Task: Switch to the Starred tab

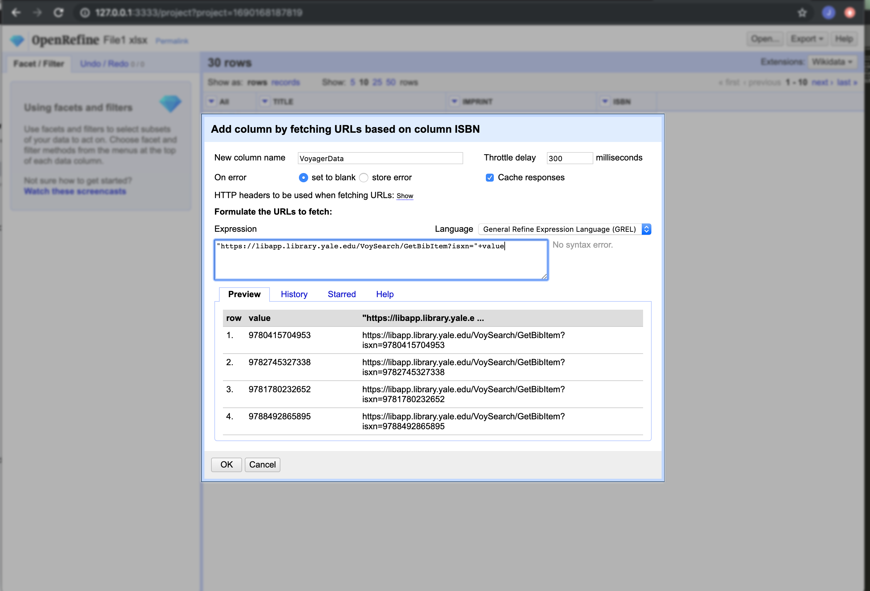Action: [x=342, y=294]
